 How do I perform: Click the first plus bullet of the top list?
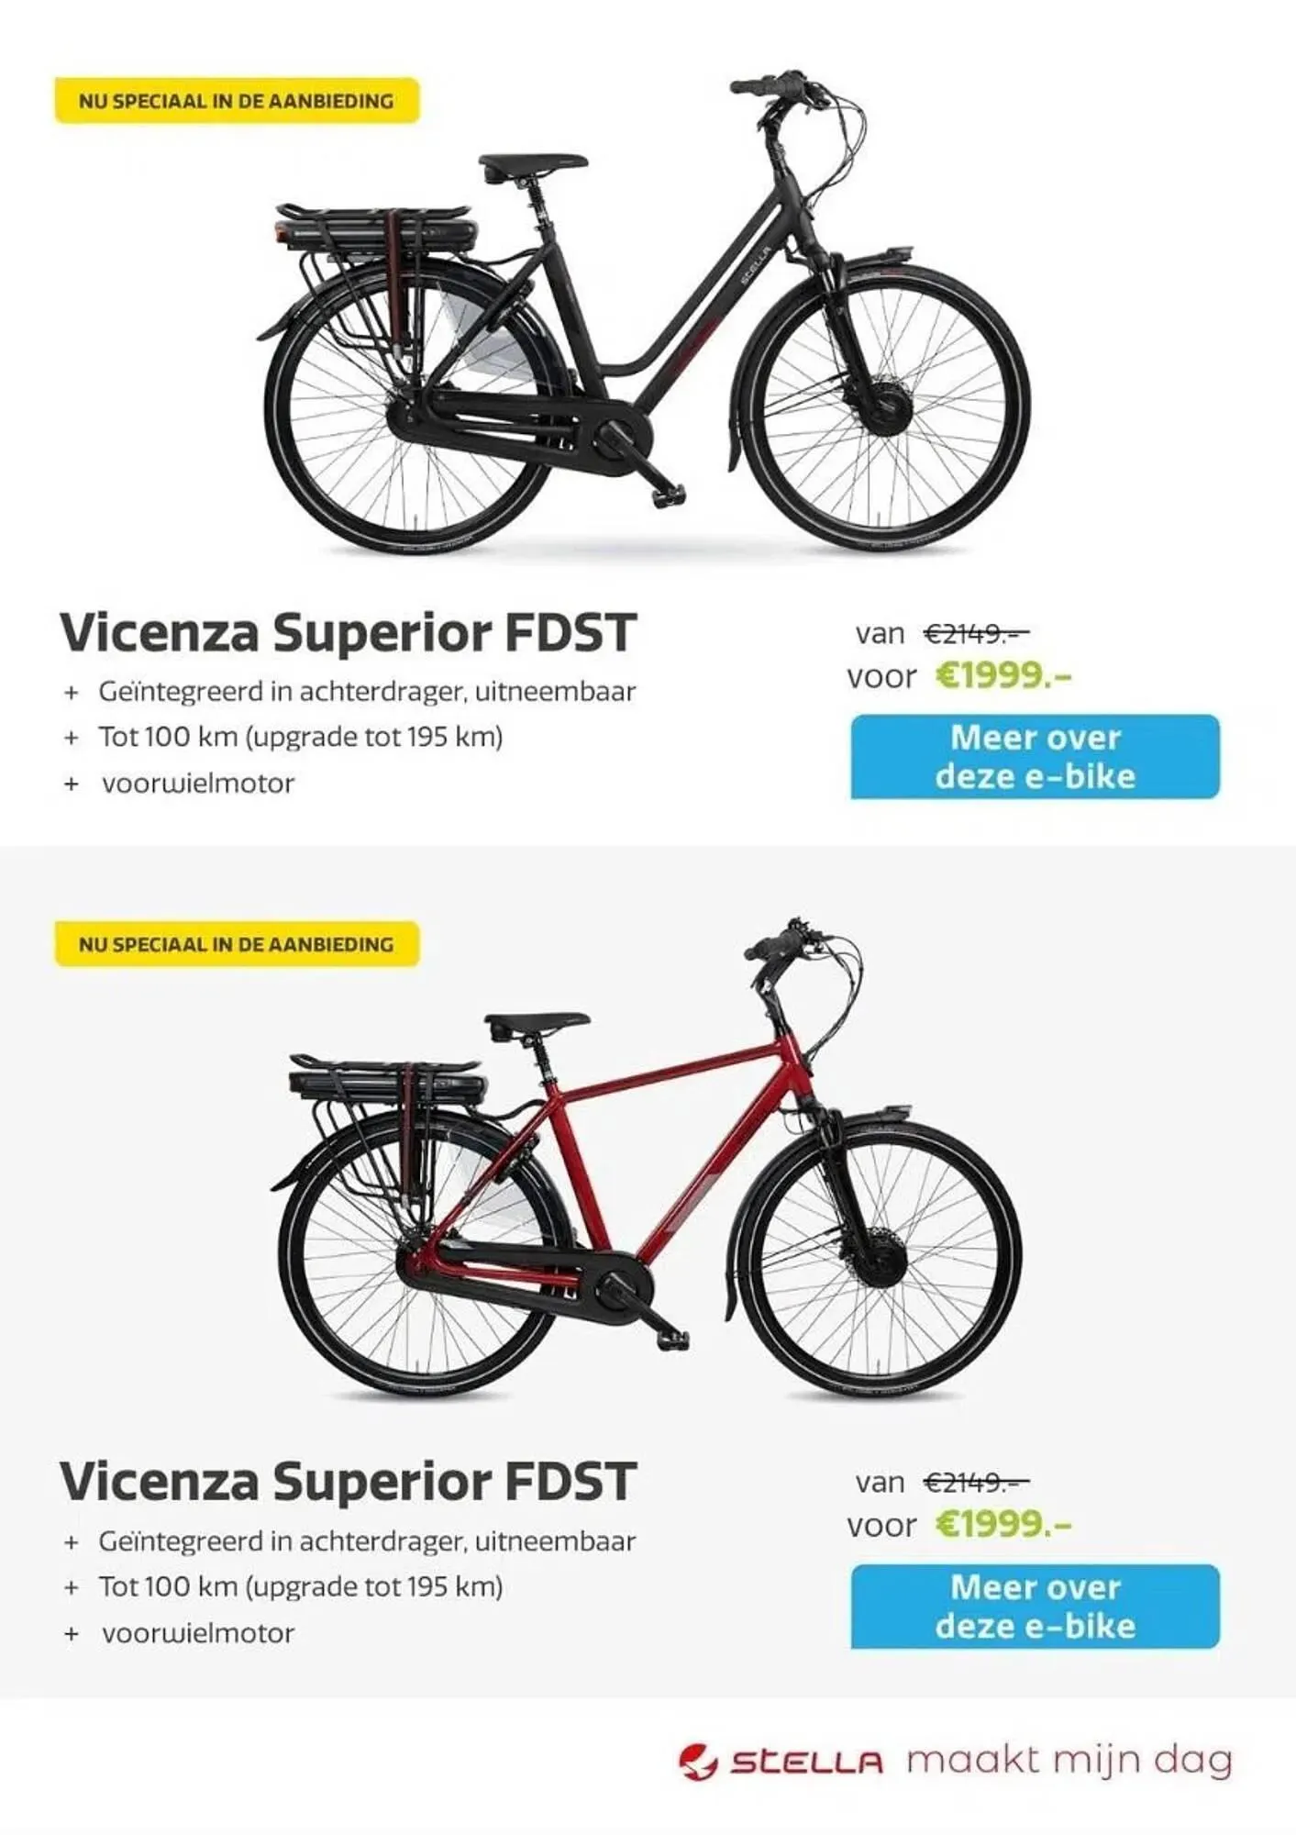tap(72, 693)
